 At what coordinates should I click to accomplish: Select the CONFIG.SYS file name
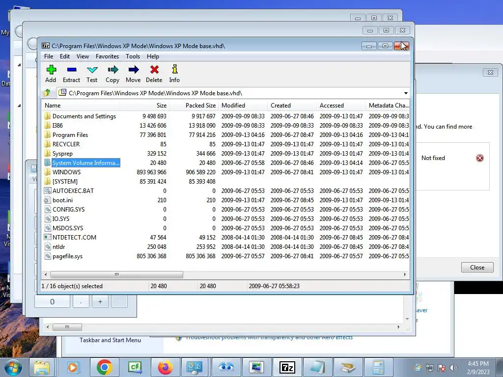[69, 209]
